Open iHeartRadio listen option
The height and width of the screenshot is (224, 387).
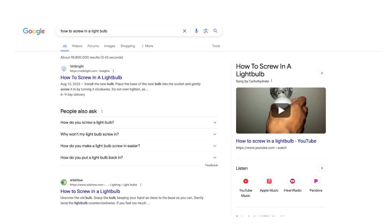[292, 184]
